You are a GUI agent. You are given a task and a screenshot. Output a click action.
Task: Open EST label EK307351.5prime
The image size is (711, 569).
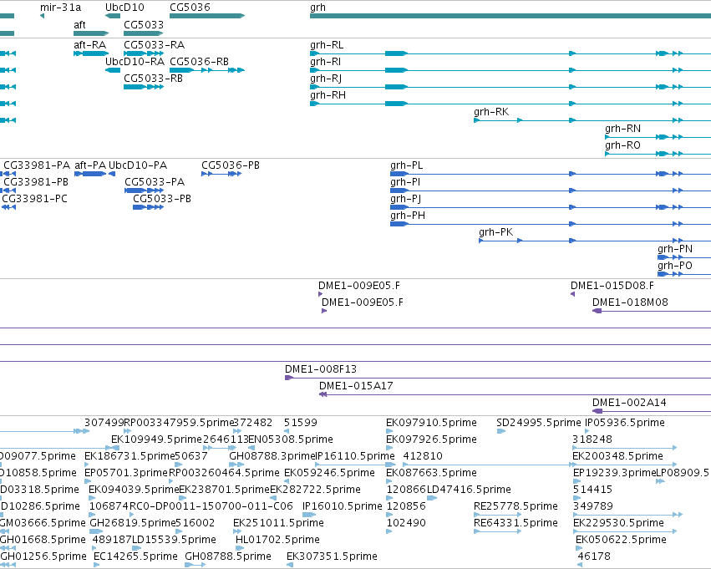332,556
